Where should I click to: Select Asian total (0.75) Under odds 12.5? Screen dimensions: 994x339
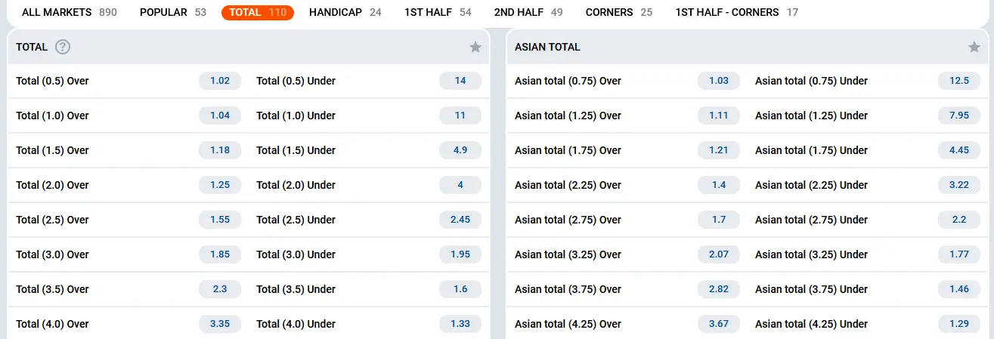tap(959, 81)
